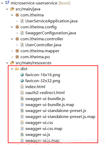Click the microservice-userservice project icon
This screenshot has height=145, width=107.
(7, 3)
